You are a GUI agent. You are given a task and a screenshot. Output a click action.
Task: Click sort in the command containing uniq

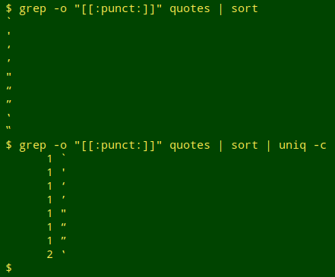click(245, 146)
